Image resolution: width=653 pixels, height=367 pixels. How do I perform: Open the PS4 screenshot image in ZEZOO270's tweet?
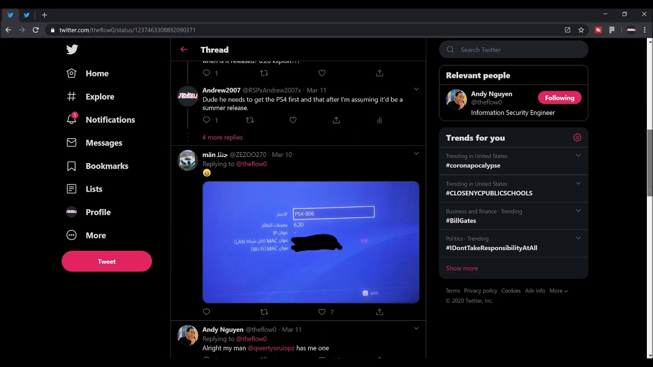(x=311, y=242)
